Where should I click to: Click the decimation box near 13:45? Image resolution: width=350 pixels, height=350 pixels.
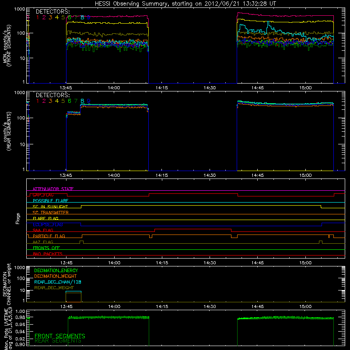pos(73,297)
